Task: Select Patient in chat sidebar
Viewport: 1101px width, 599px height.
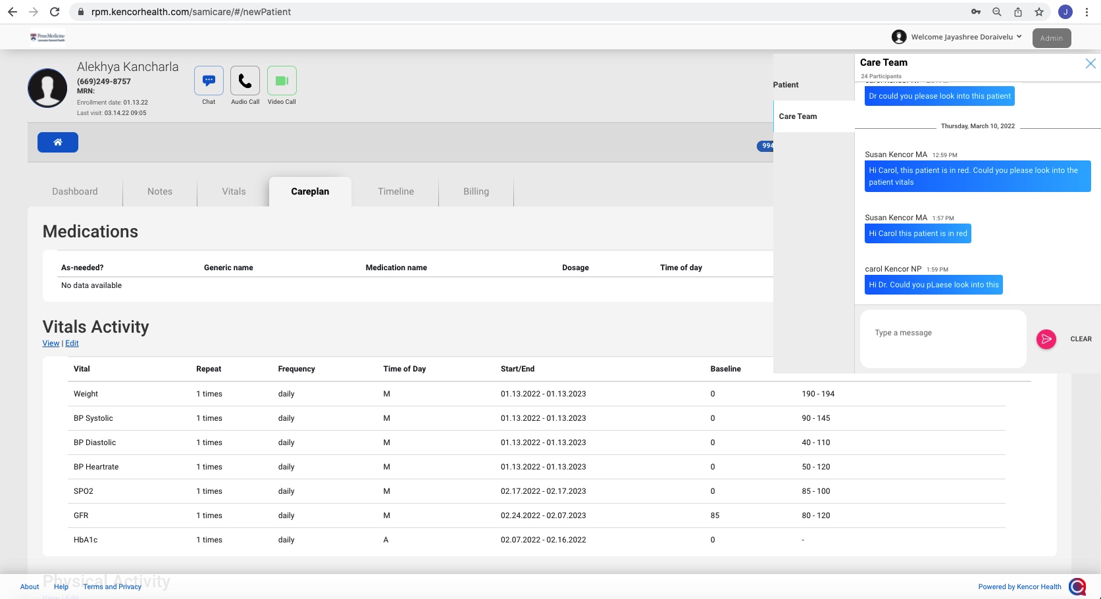Action: click(786, 85)
